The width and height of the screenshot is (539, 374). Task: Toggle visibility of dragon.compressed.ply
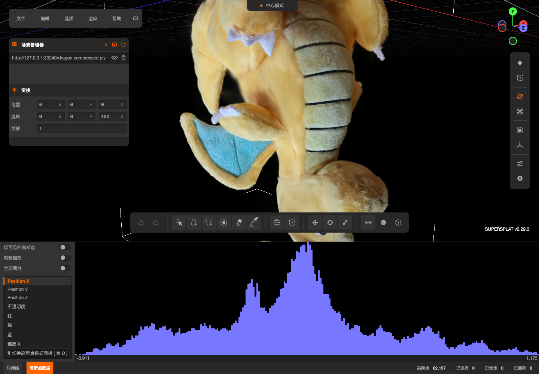click(115, 58)
